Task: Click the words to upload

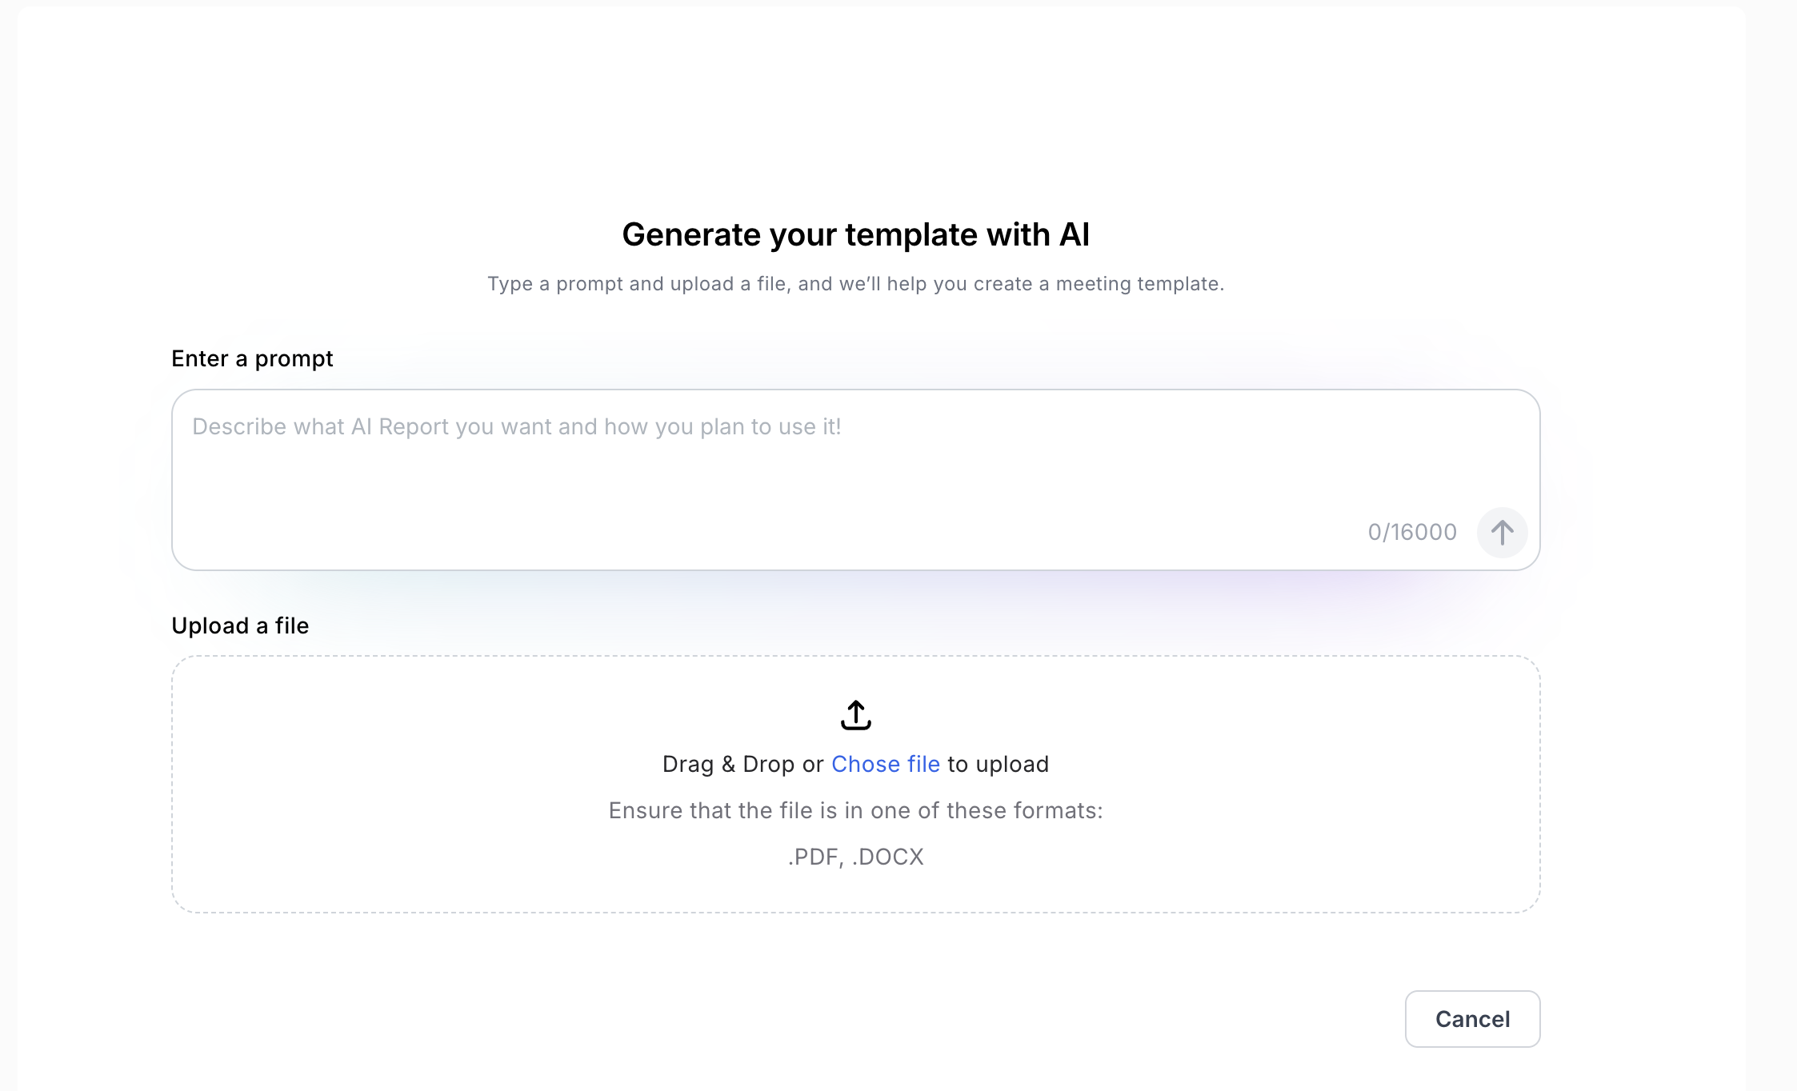Action: (x=998, y=765)
